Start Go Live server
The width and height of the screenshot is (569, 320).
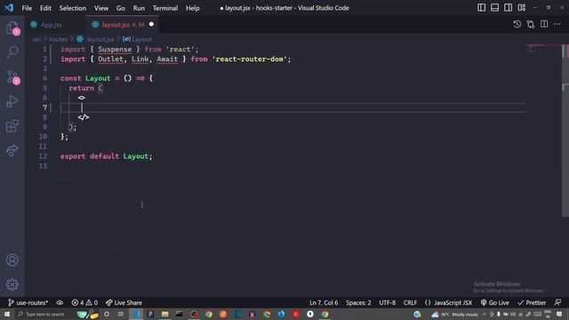(495, 302)
